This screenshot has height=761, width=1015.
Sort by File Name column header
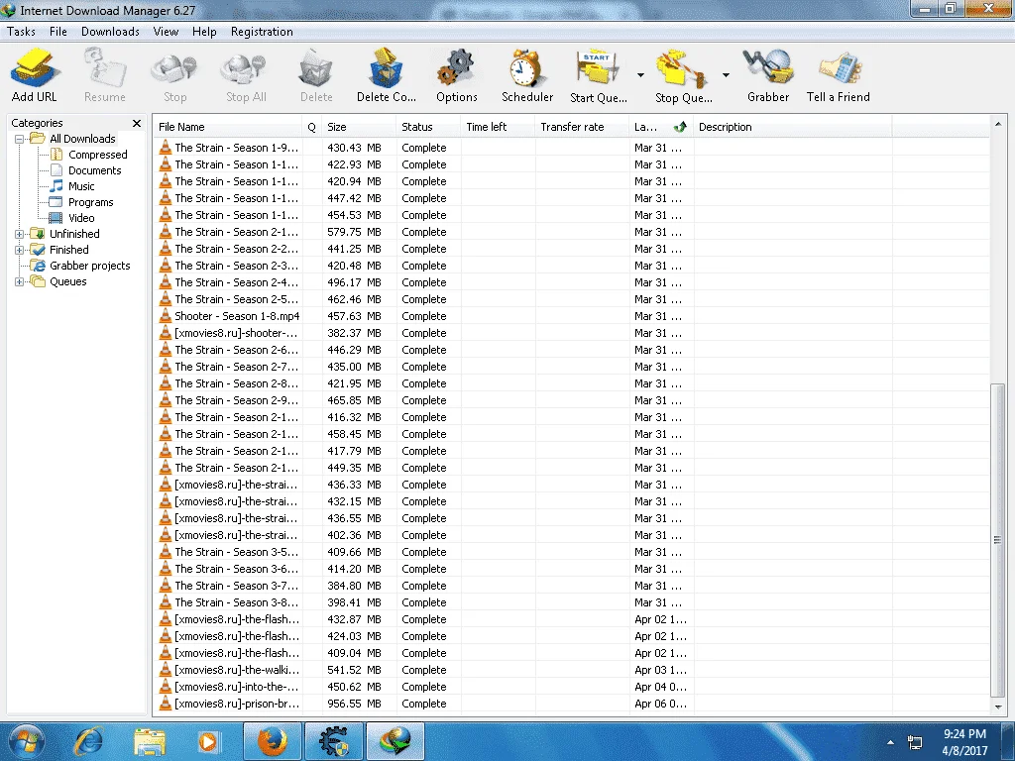228,127
